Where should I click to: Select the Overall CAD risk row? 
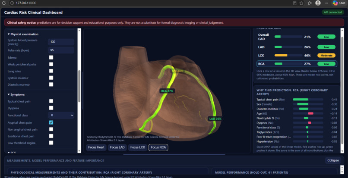point(297,37)
